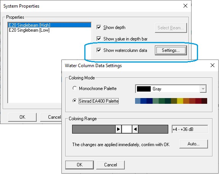Click the right range slider arrow handle
The image size is (219, 174).
click(135, 129)
